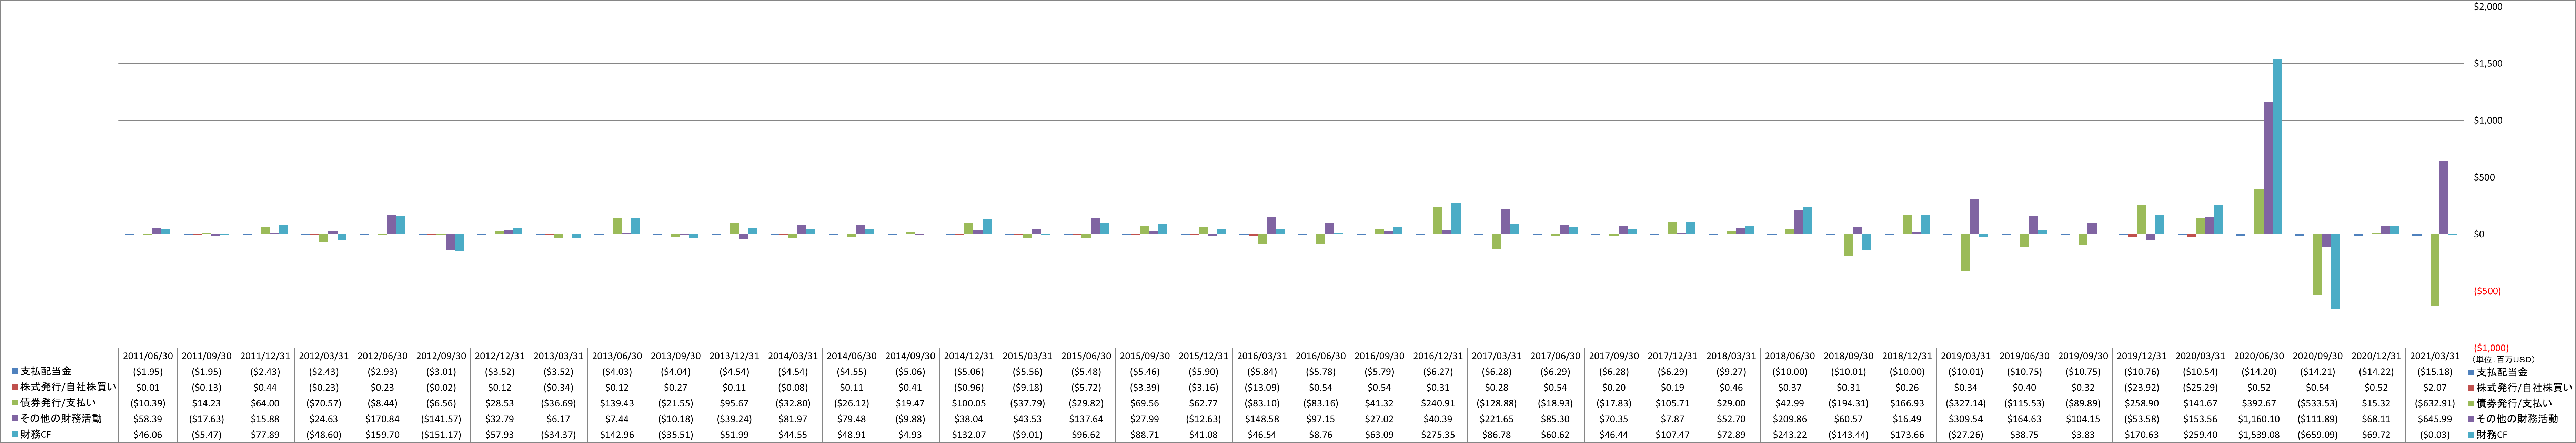Click the ($0.03) cell

tap(2435, 435)
